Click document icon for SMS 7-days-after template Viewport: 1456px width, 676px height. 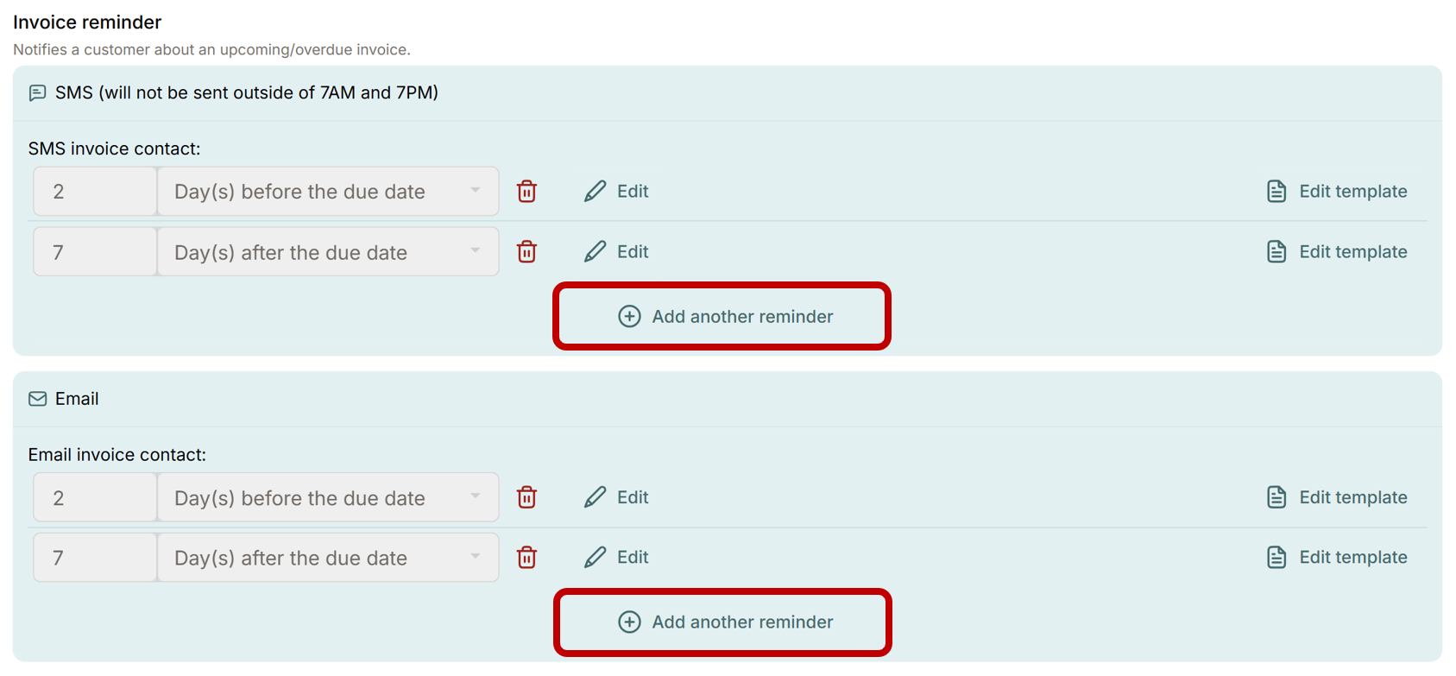pyautogui.click(x=1276, y=251)
